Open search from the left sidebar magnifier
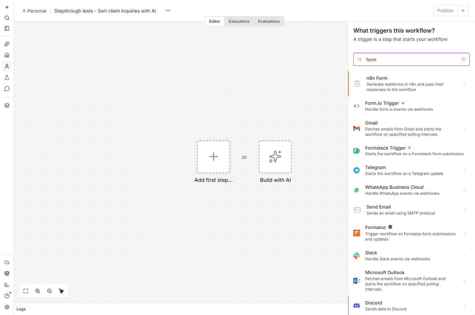The image size is (475, 315). pyautogui.click(x=7, y=18)
